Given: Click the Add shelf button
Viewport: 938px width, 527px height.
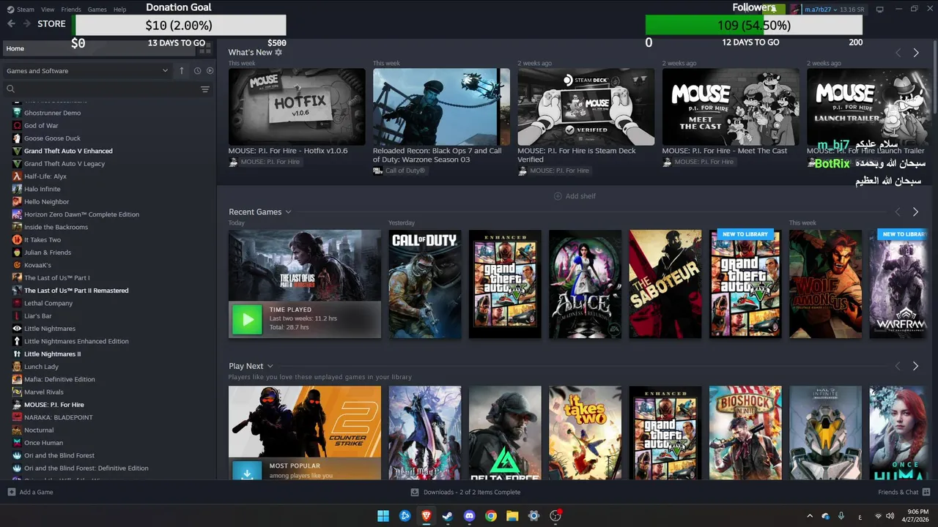Looking at the screenshot, I should 575,196.
